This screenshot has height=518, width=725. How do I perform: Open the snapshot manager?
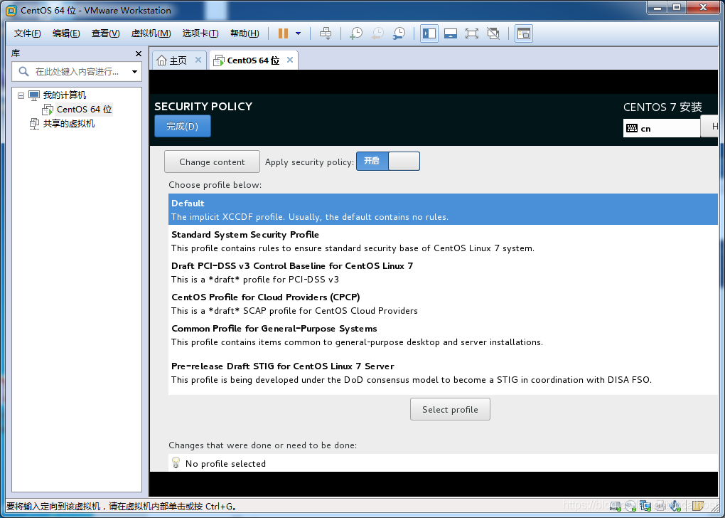coord(399,33)
